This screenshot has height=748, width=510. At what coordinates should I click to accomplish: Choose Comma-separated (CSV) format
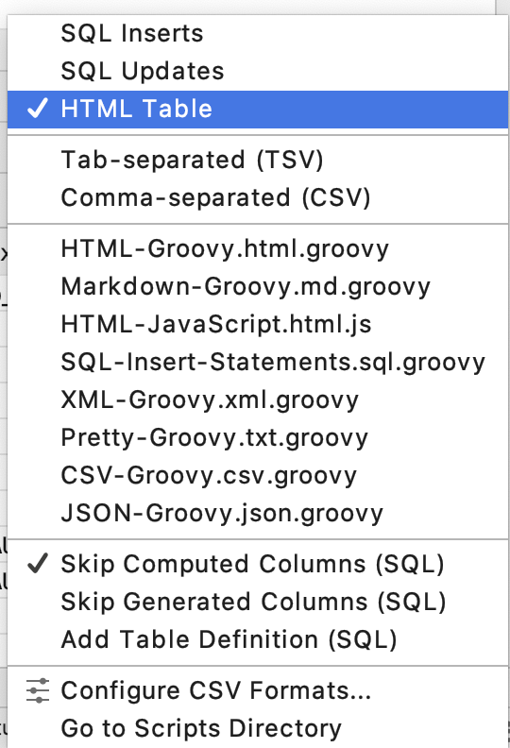point(258,197)
